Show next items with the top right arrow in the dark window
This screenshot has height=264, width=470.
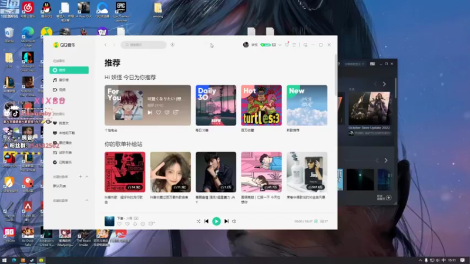pyautogui.click(x=384, y=84)
